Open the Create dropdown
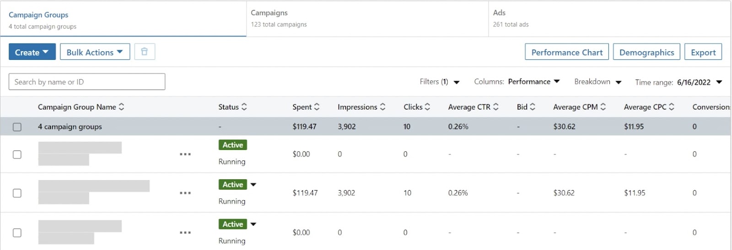 (x=32, y=52)
